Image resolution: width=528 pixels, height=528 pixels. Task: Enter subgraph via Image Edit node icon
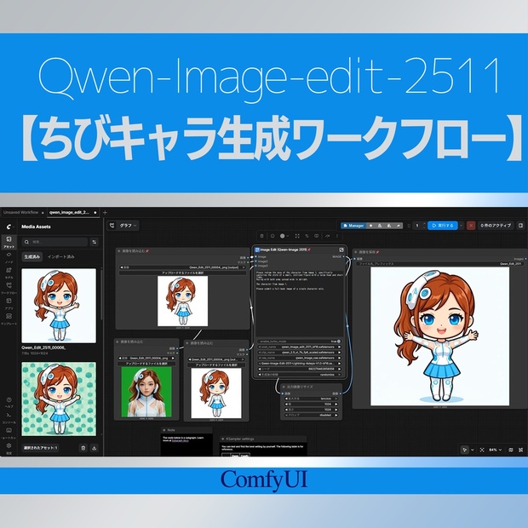[341, 250]
